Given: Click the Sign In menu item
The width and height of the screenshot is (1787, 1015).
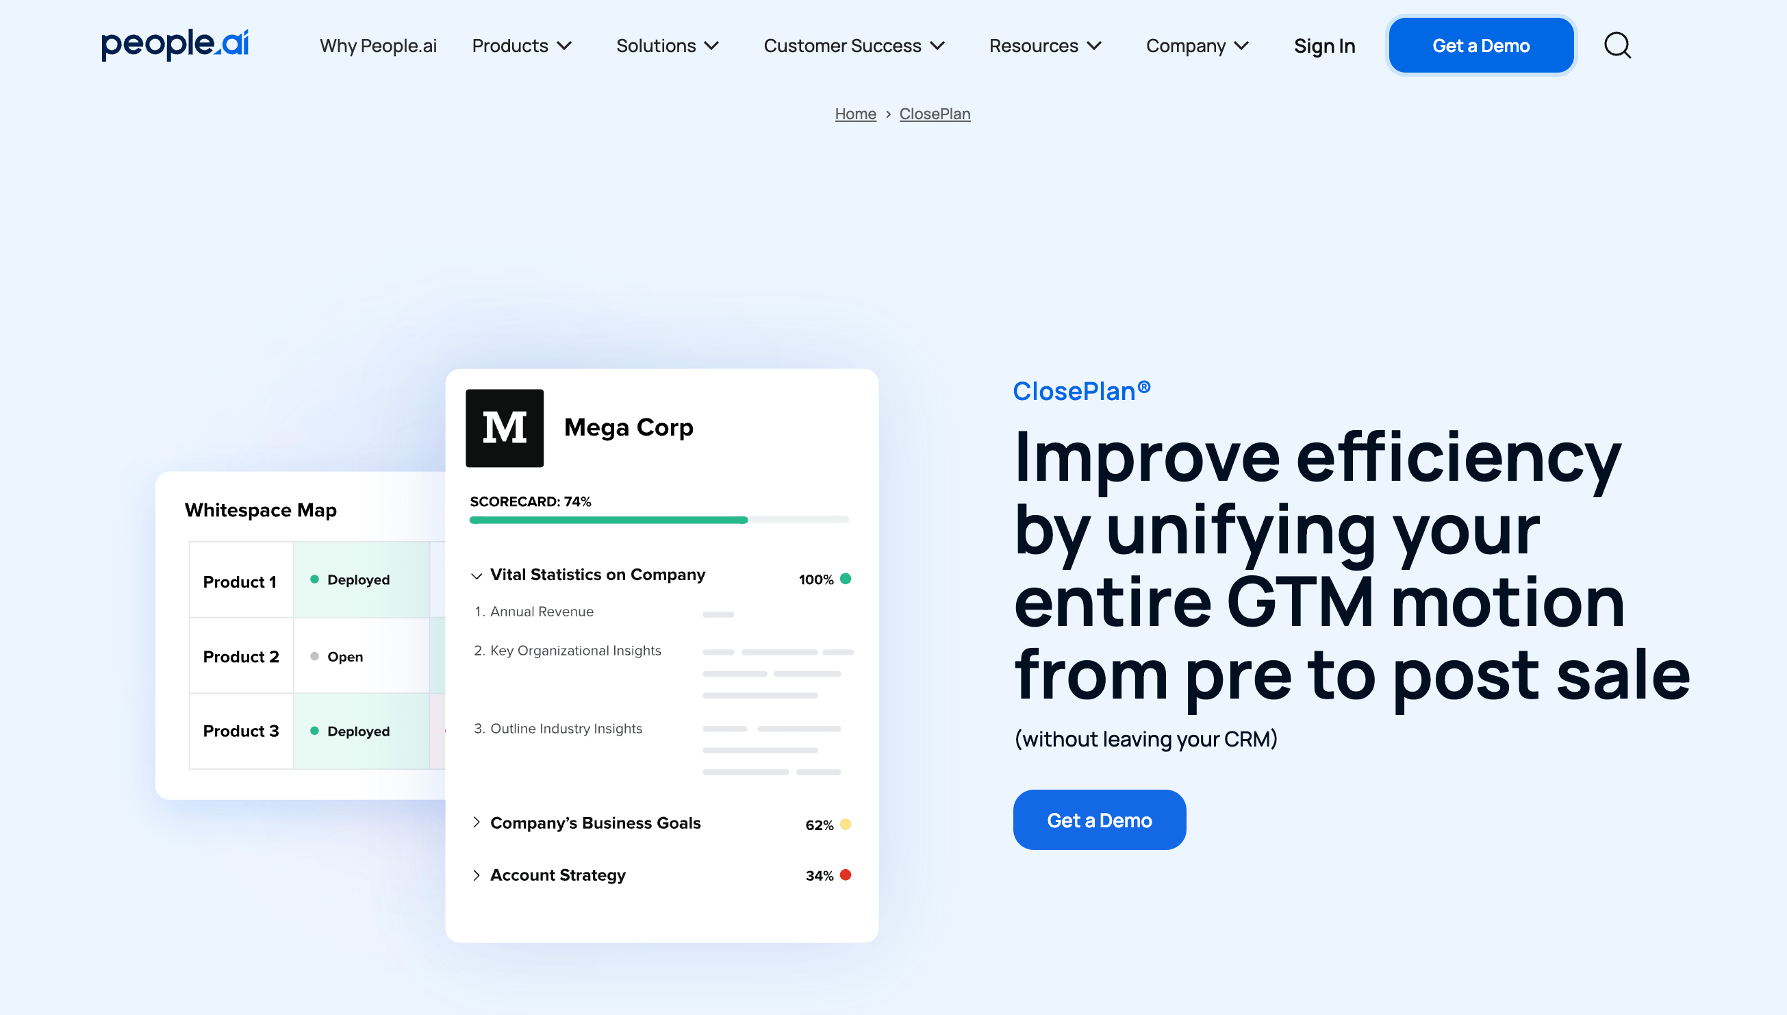Looking at the screenshot, I should [1324, 45].
